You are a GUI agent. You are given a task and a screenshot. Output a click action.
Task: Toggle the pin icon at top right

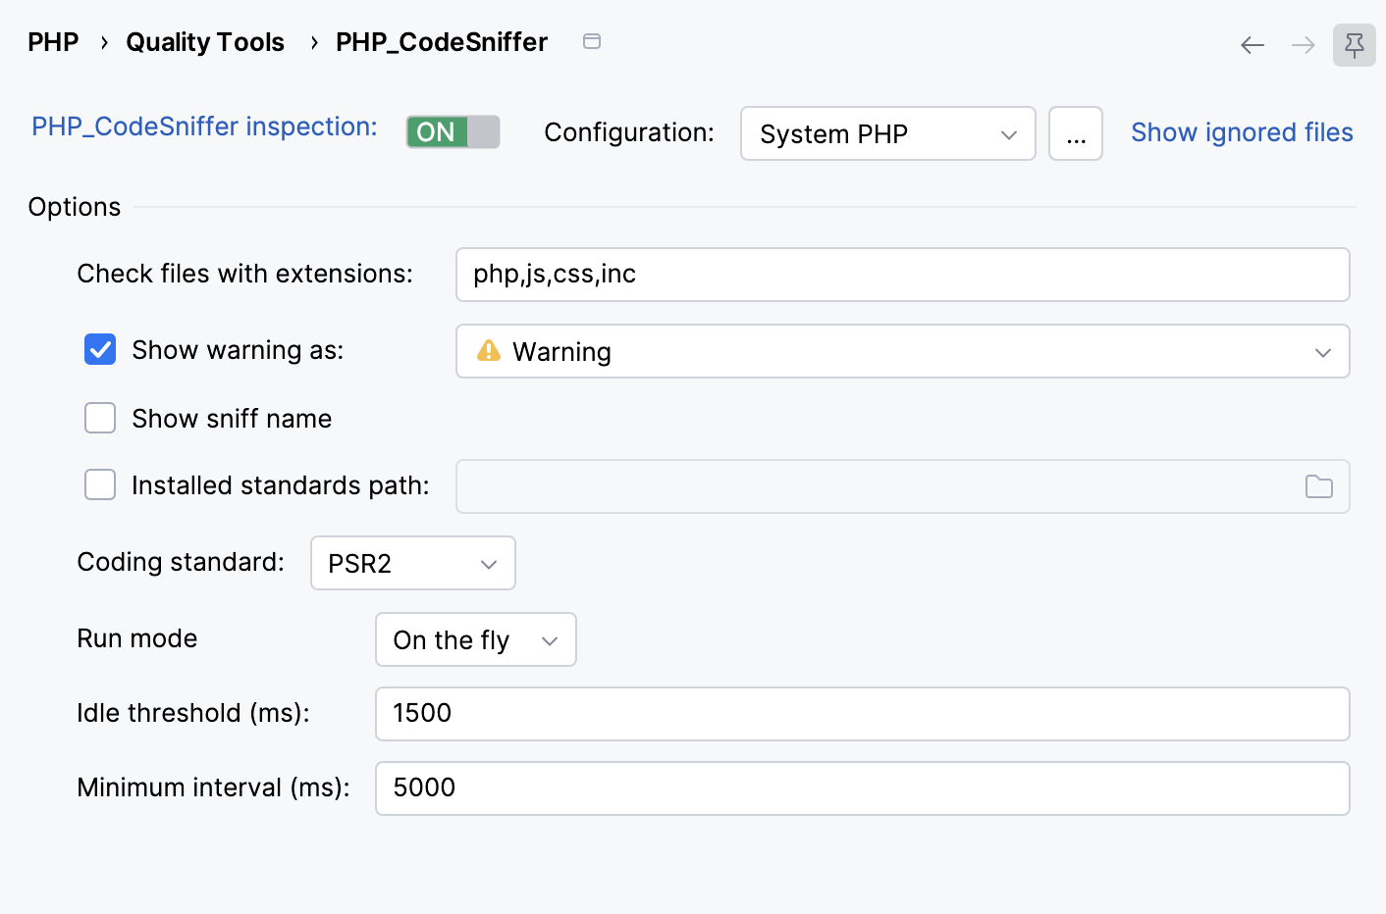[1355, 45]
